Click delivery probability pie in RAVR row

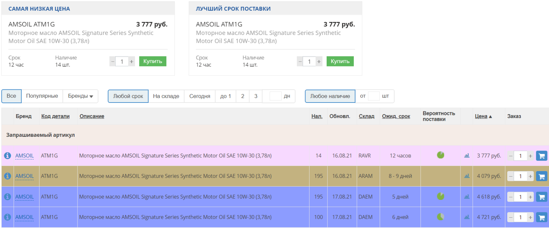click(441, 155)
